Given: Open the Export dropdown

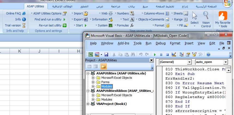Looking at the screenshot, I should [80, 19].
